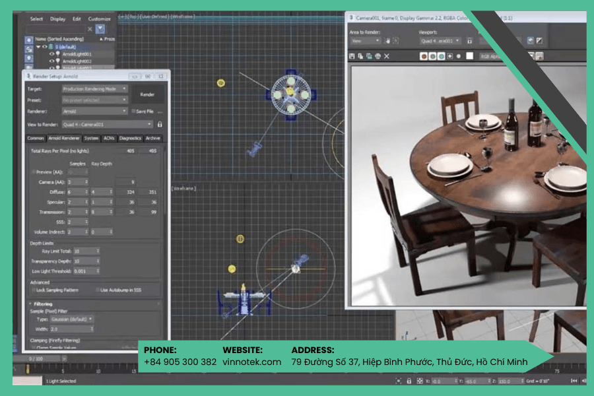Sort by Name (Sorted Ascending) column header
Screen dimensions: 594x396
59,39
